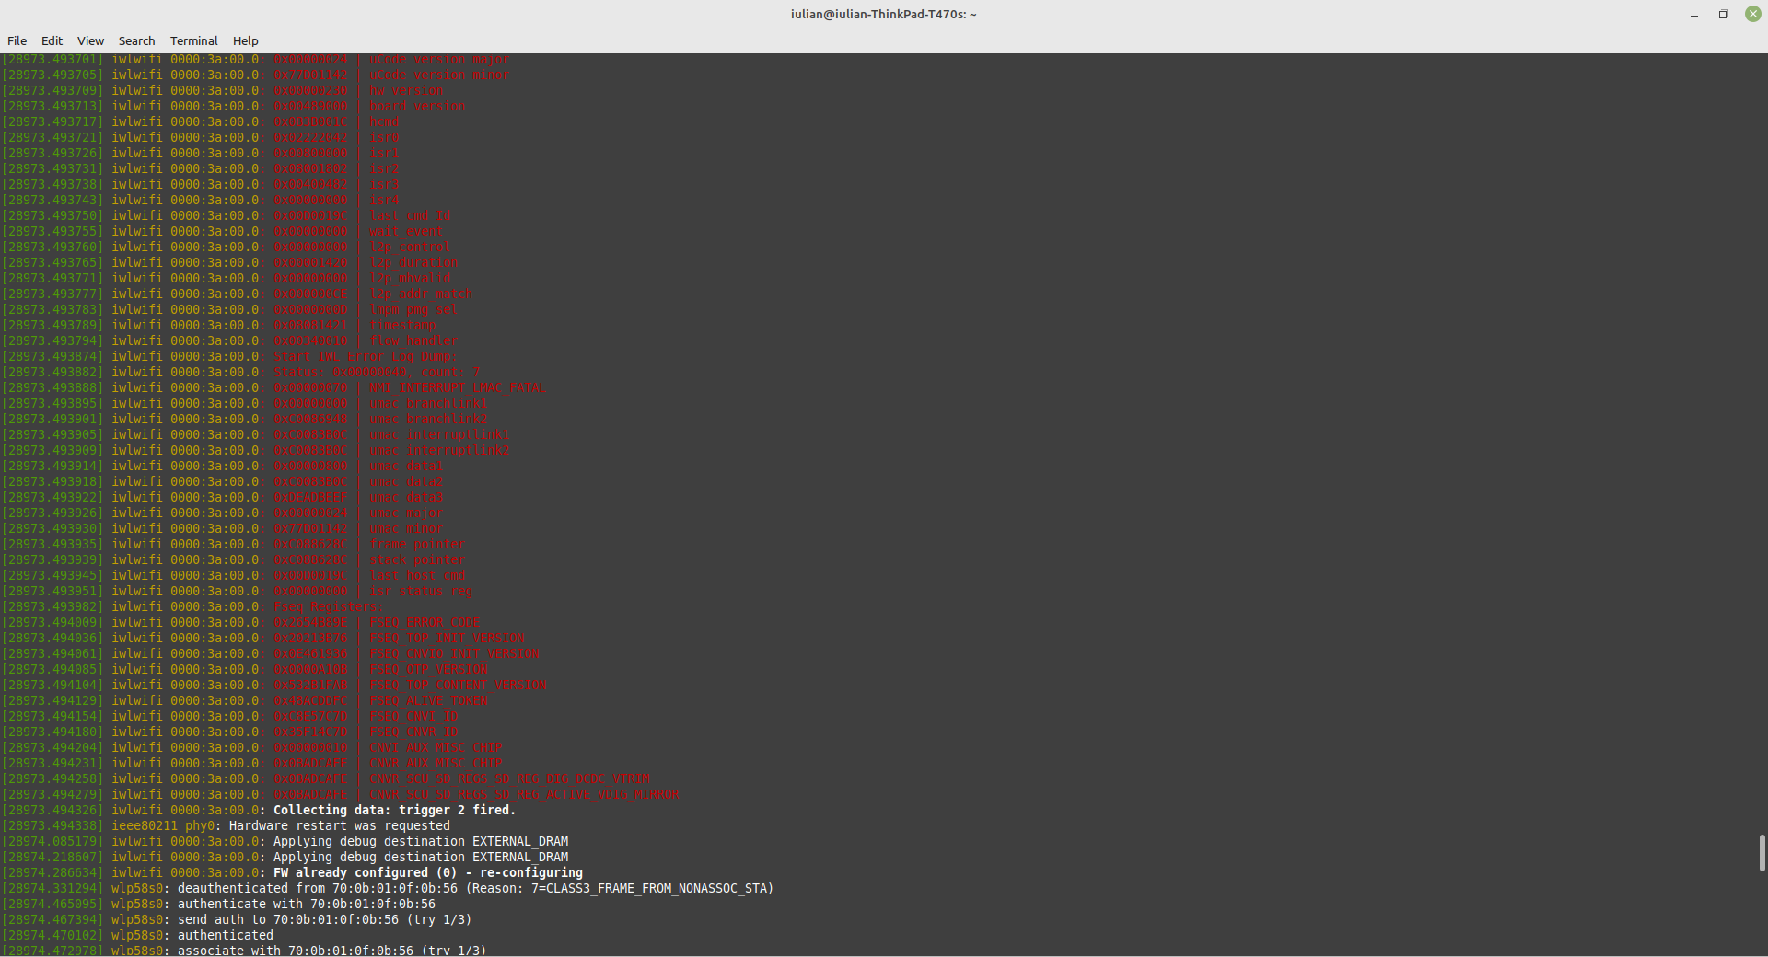
Task: Open the Edit menu
Action: click(x=52, y=40)
